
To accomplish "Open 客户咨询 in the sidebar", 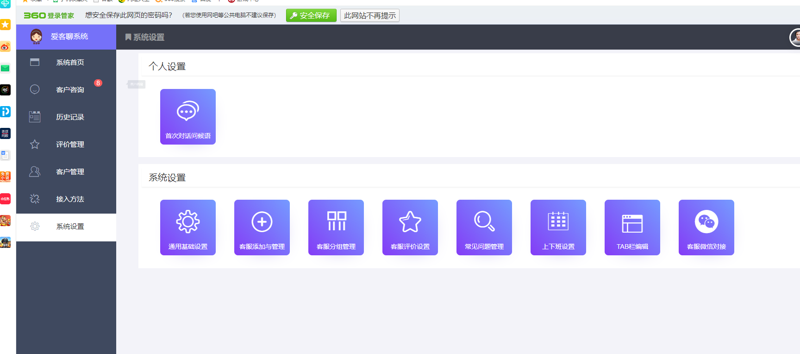I will click(69, 90).
